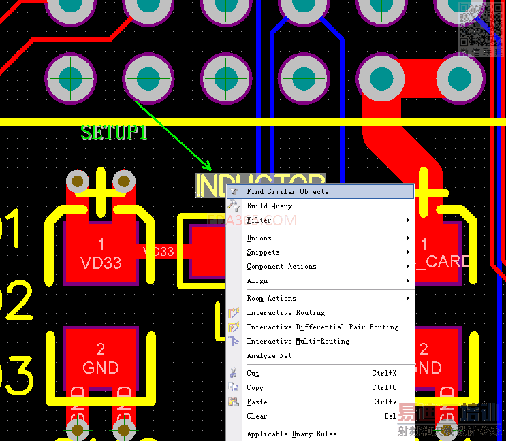The image size is (506, 441).
Task: Open the Unions submenu
Action: click(x=321, y=238)
